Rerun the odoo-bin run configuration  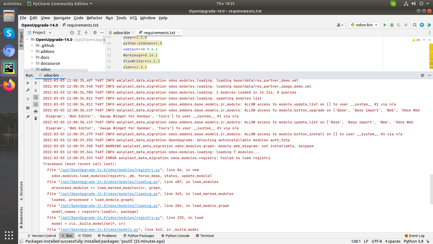[28, 83]
